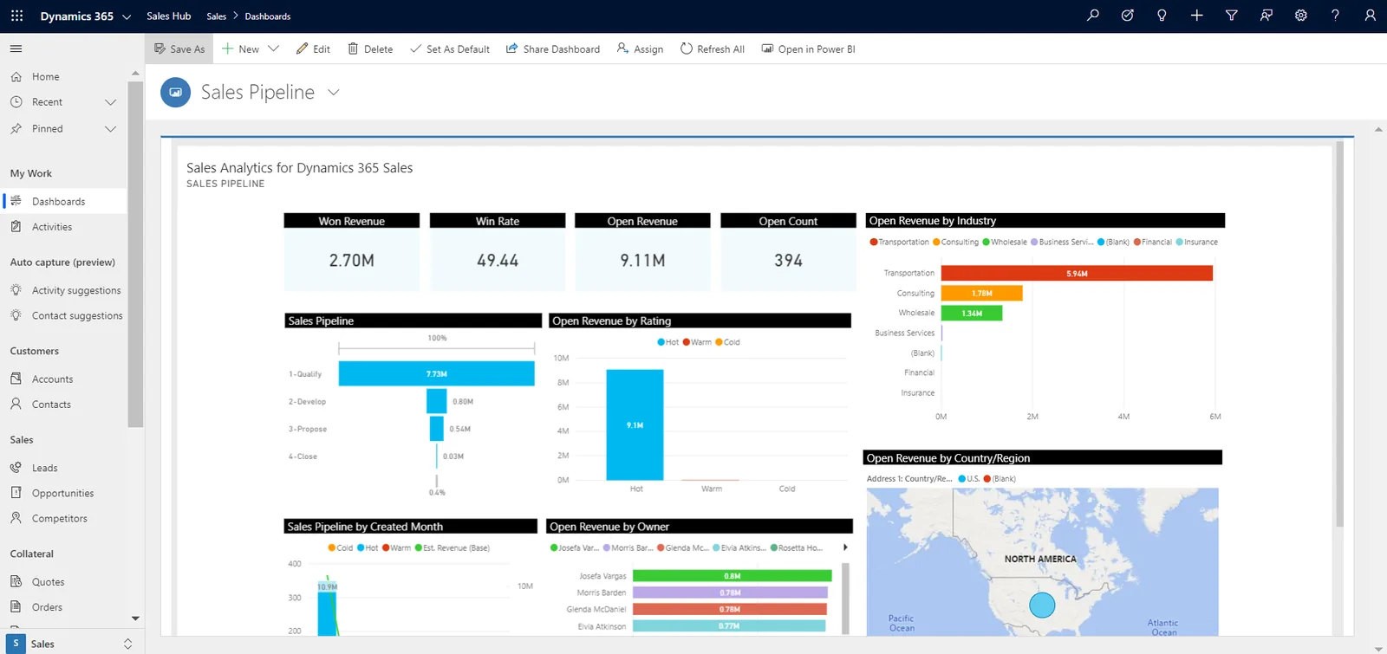1387x654 pixels.
Task: Click the 1-Qualify 7.73M funnel bar
Action: click(x=436, y=373)
